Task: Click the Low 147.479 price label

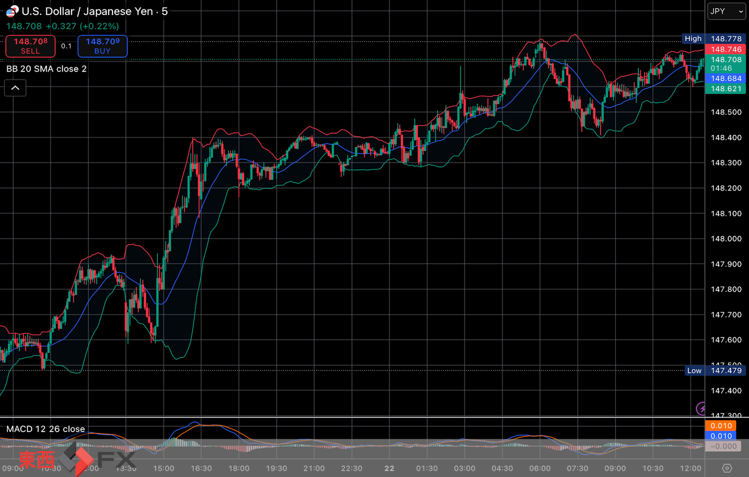Action: (x=715, y=371)
